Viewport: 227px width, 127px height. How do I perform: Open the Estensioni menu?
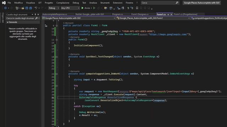point(117,3)
